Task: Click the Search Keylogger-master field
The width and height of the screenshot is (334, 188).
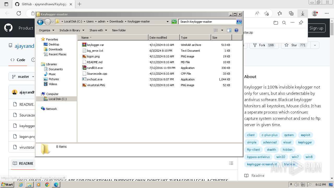Action: click(x=207, y=22)
